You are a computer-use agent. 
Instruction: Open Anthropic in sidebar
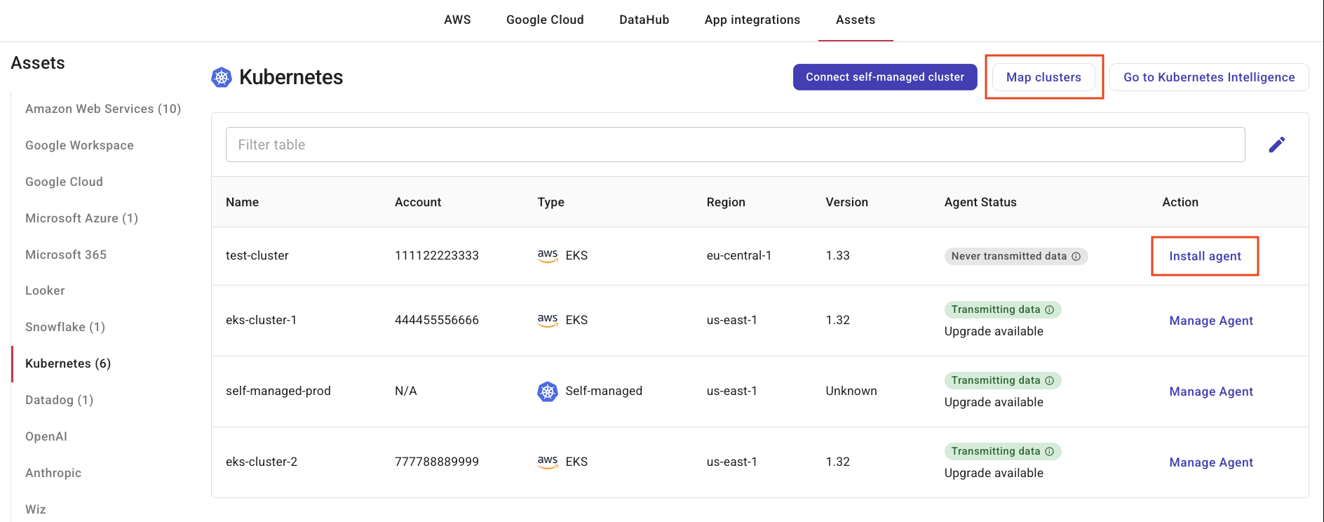coord(53,473)
